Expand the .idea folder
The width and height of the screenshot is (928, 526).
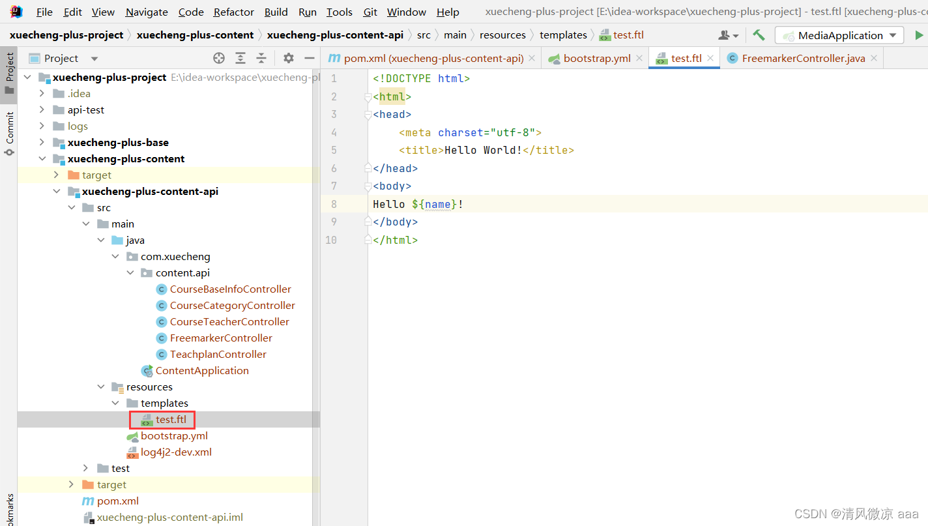[x=42, y=94]
